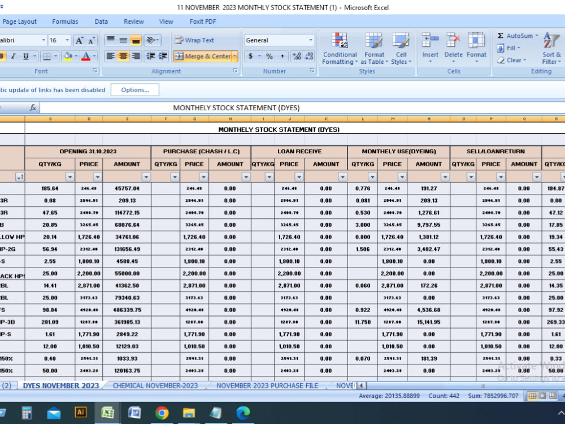Switch to Data ribbon tab

(101, 21)
